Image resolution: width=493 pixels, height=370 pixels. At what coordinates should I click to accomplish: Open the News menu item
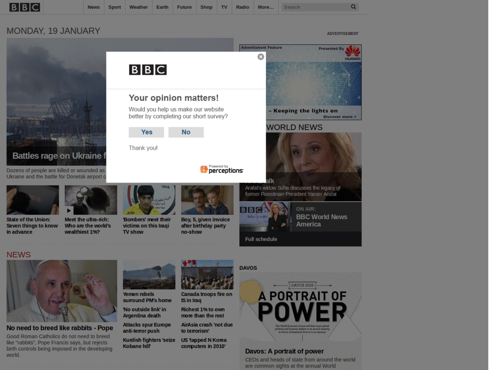click(93, 7)
